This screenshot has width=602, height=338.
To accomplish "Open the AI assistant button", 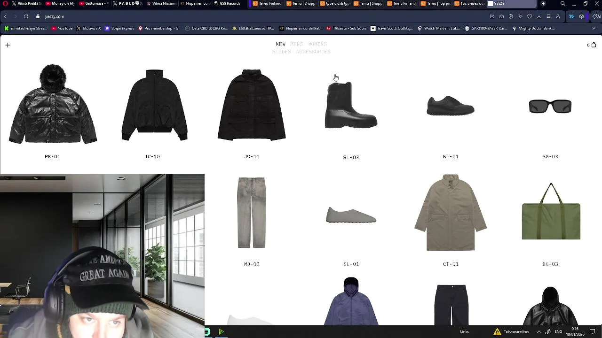I will pyautogui.click(x=596, y=16).
